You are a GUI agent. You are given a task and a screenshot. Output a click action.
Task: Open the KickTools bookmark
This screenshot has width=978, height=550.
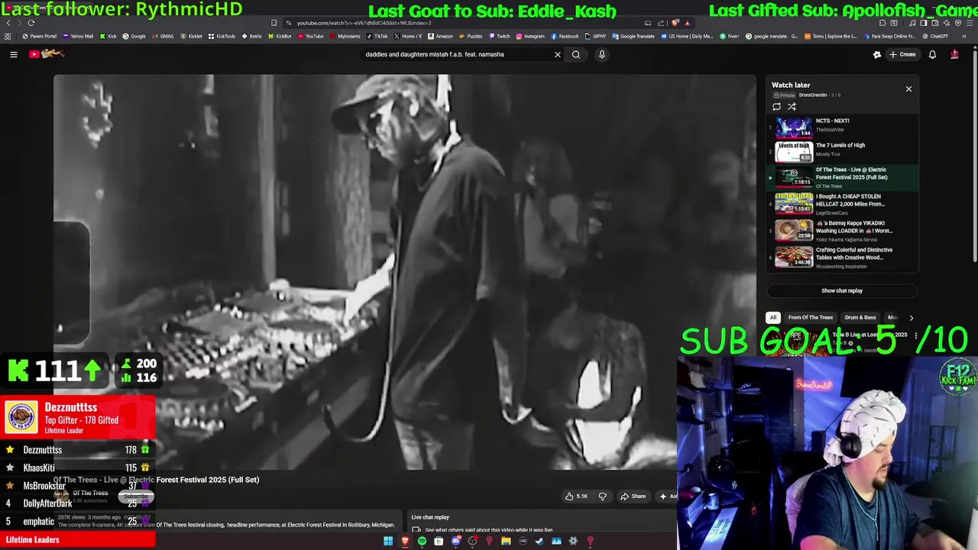click(x=222, y=36)
